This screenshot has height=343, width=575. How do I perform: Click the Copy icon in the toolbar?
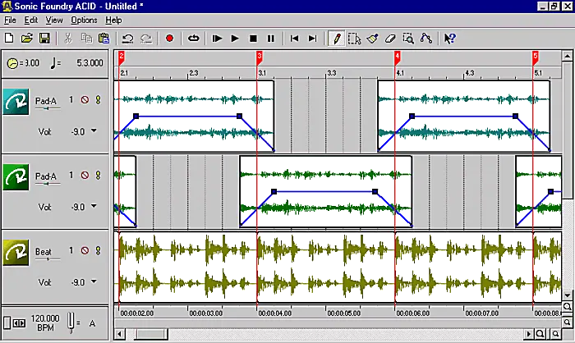tap(86, 38)
